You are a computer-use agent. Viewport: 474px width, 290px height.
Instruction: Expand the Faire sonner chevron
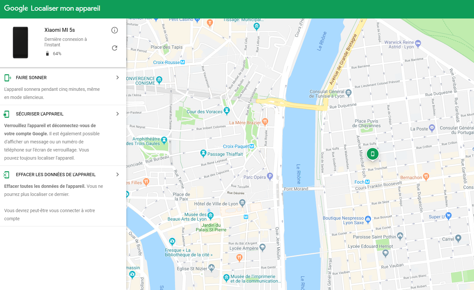[x=118, y=78]
